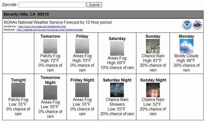Click the Zipcode input field
The image size is (205, 123).
(x=52, y=5)
